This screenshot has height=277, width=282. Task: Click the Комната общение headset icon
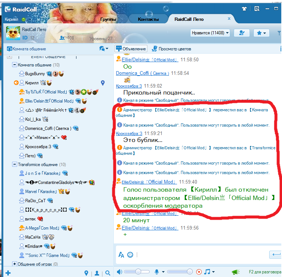10,49
